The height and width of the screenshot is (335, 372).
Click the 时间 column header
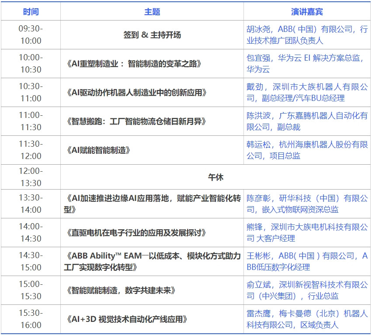pos(31,11)
